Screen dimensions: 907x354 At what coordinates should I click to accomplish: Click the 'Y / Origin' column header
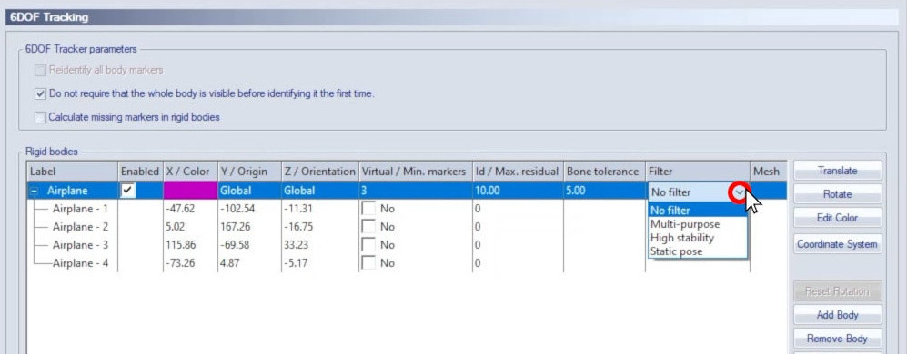pyautogui.click(x=249, y=172)
